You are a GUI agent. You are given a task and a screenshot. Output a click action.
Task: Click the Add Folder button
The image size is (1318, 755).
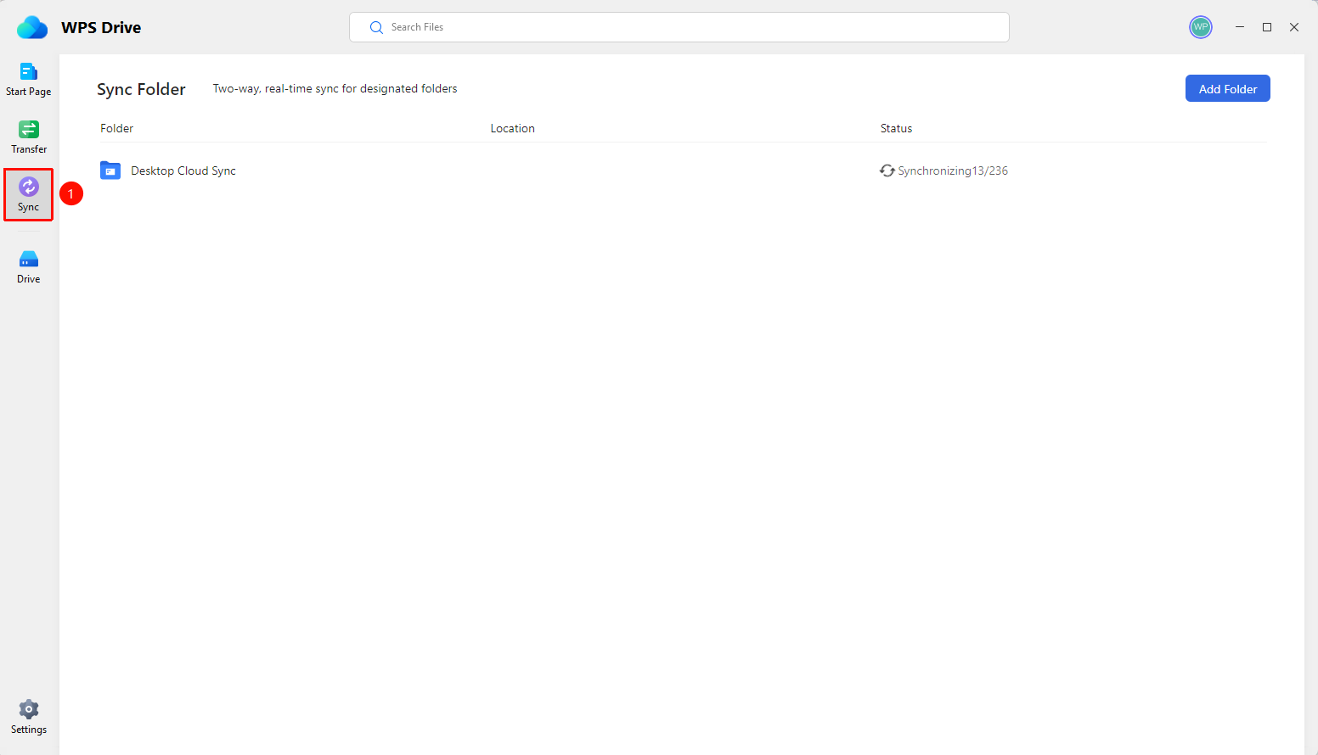[1228, 88]
